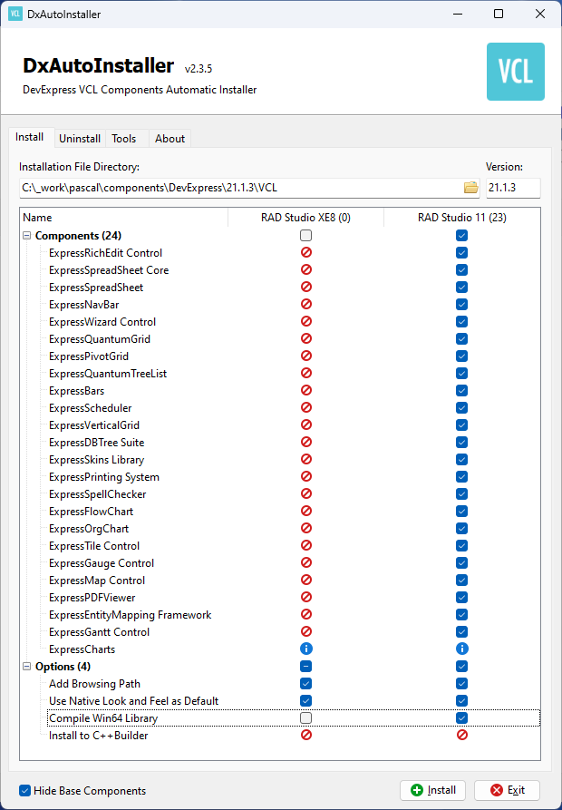562x810 pixels.
Task: Collapse the Options (4) tree node
Action: (27, 667)
